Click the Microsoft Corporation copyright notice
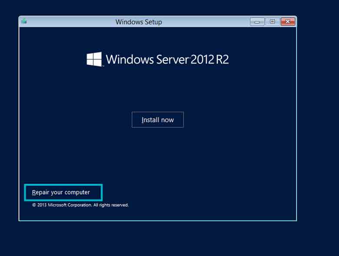Viewport: 339px width, 256px height. 80,205
